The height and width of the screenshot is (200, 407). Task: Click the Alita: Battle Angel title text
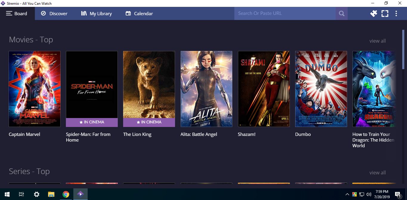pyautogui.click(x=199, y=134)
